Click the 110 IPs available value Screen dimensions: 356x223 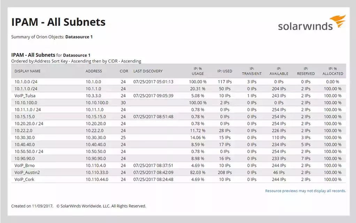pos(279,138)
